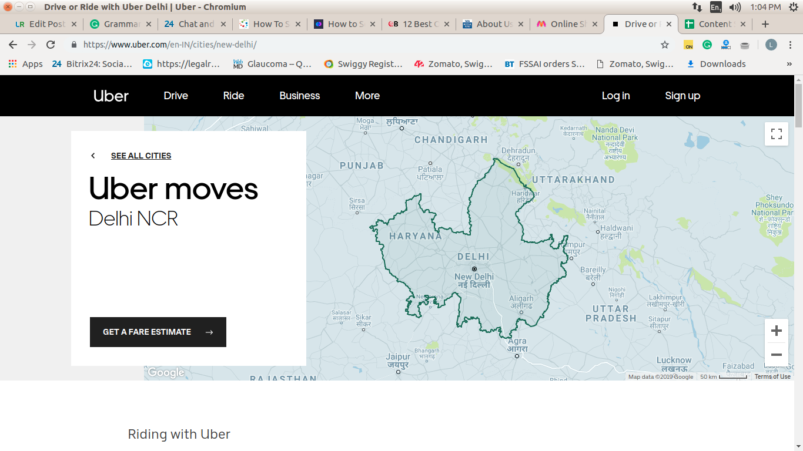Close the 'Edit Post' tab
This screenshot has height=451, width=803.
coord(73,24)
